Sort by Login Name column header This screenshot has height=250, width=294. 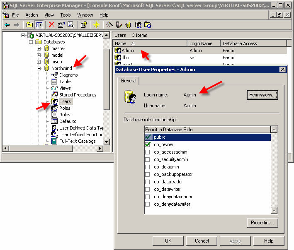click(204, 43)
